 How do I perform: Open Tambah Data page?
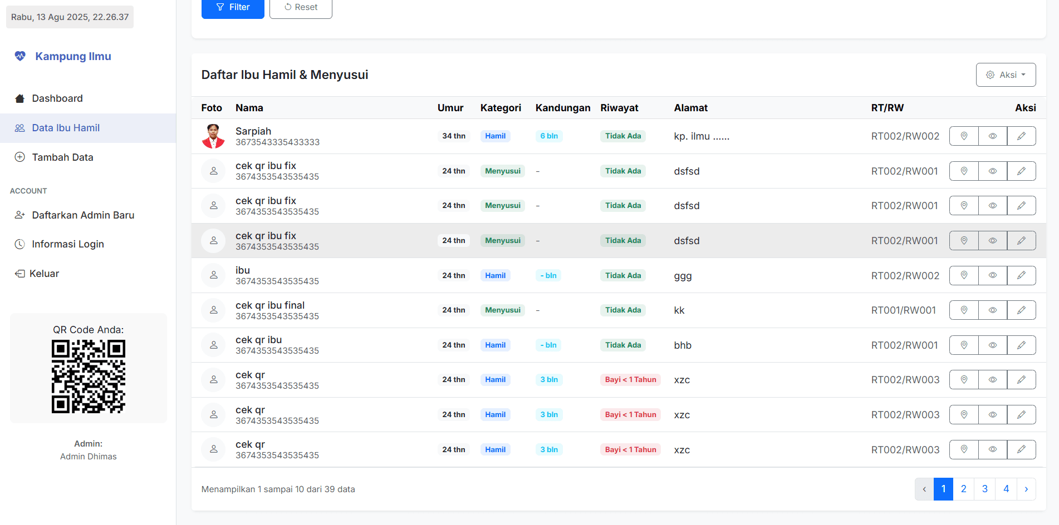(x=88, y=157)
